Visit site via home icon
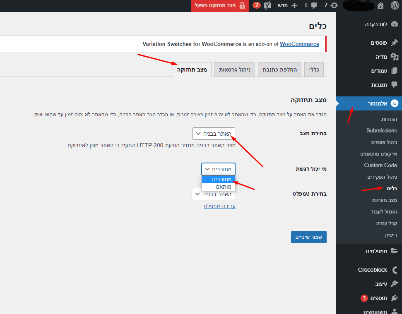The height and width of the screenshot is (314, 402). coord(380,5)
